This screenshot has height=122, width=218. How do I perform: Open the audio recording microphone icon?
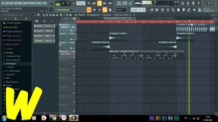tap(193, 3)
